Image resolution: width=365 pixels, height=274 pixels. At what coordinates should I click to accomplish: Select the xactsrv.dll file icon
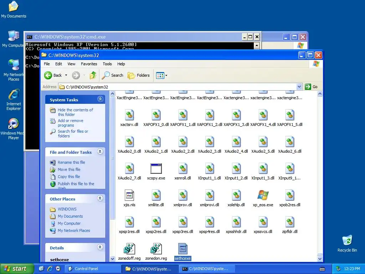pyautogui.click(x=129, y=115)
